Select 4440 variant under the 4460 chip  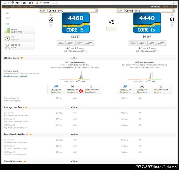[x=61, y=43]
